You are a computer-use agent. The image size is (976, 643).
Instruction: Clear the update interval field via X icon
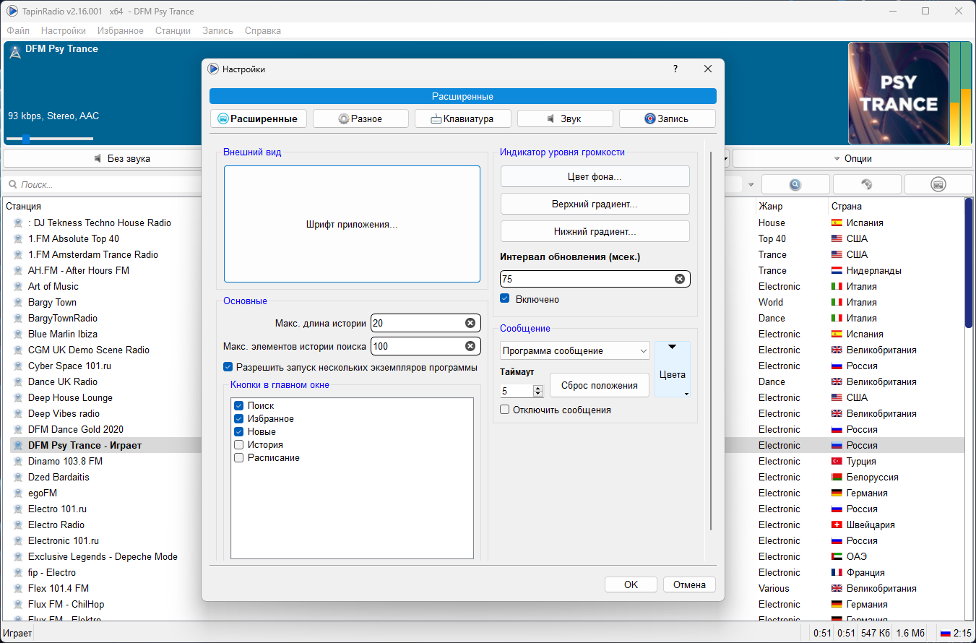pyautogui.click(x=679, y=279)
